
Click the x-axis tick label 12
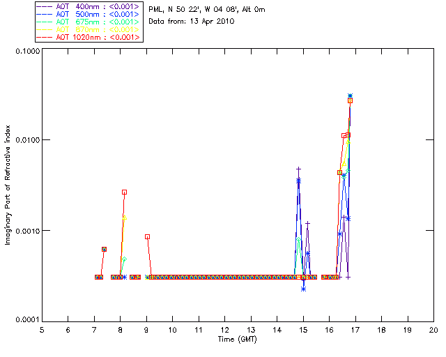click(224, 330)
